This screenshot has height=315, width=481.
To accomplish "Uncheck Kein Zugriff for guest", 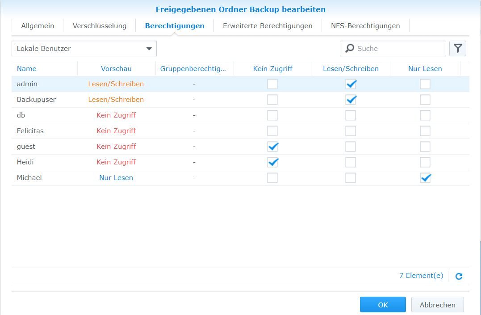I will (272, 147).
